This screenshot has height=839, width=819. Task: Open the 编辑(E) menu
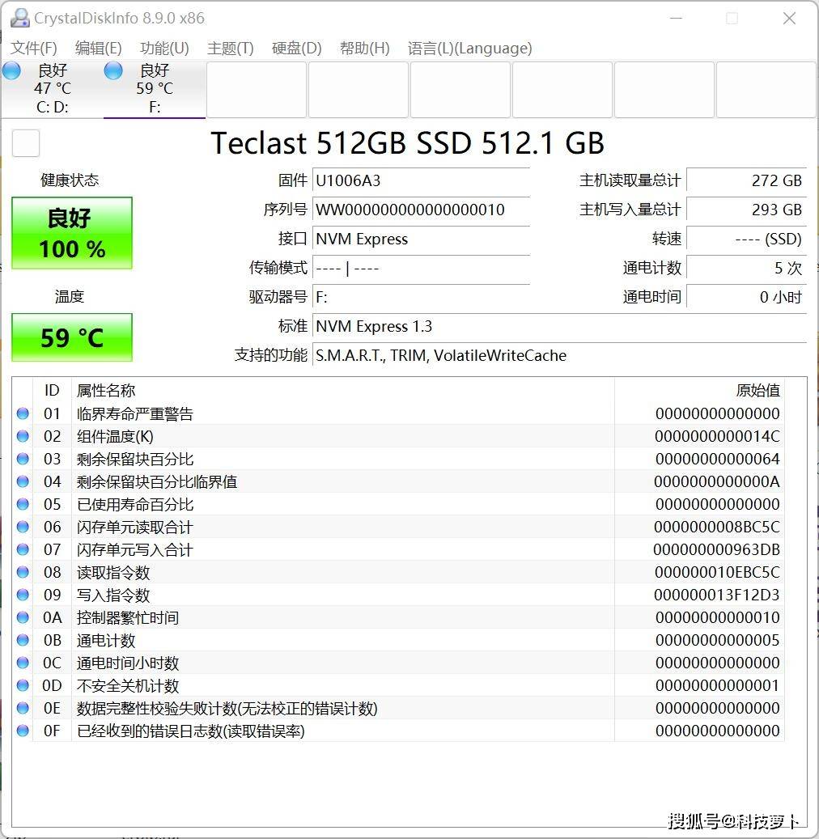tap(99, 49)
